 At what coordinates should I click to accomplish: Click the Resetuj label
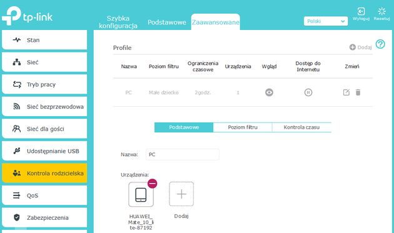click(381, 19)
